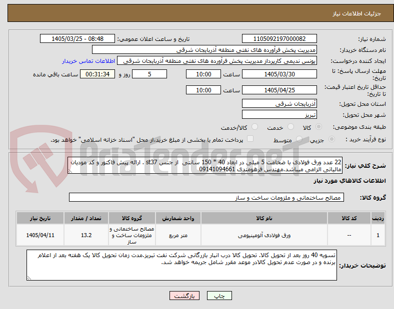Click the کد کالا column header
The height and width of the screenshot is (309, 394).
(x=349, y=218)
